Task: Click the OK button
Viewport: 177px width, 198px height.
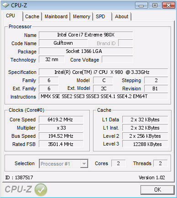Action: tap(157, 190)
